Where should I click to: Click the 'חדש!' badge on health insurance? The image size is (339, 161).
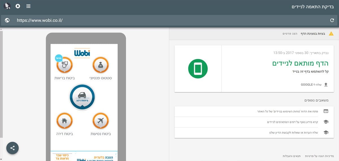pos(59,58)
